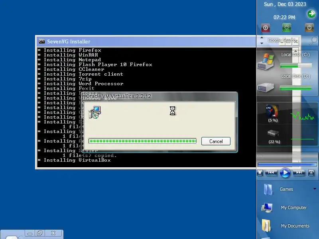Open Local Disk (D:) drive icon
Screen dimensions: 319x239
point(266,88)
